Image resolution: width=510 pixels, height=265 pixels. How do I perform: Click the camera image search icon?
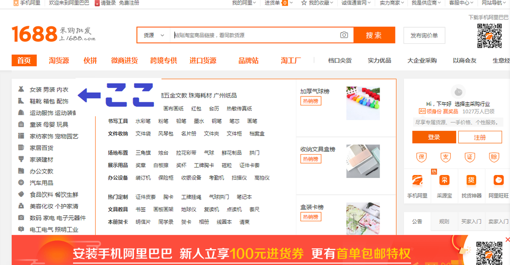(x=344, y=35)
